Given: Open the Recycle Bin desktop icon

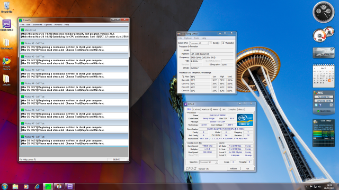Looking at the screenshot, I should [x=7, y=6].
